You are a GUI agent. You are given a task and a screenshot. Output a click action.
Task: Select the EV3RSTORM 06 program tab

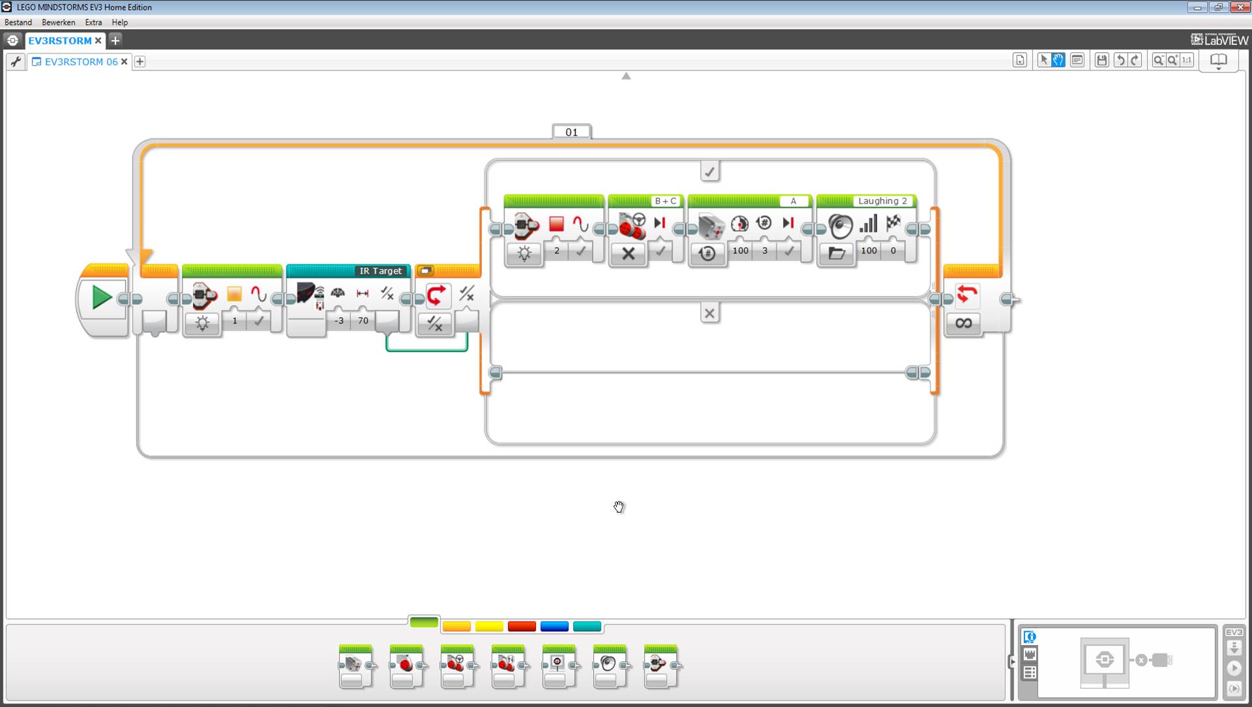pyautogui.click(x=82, y=62)
